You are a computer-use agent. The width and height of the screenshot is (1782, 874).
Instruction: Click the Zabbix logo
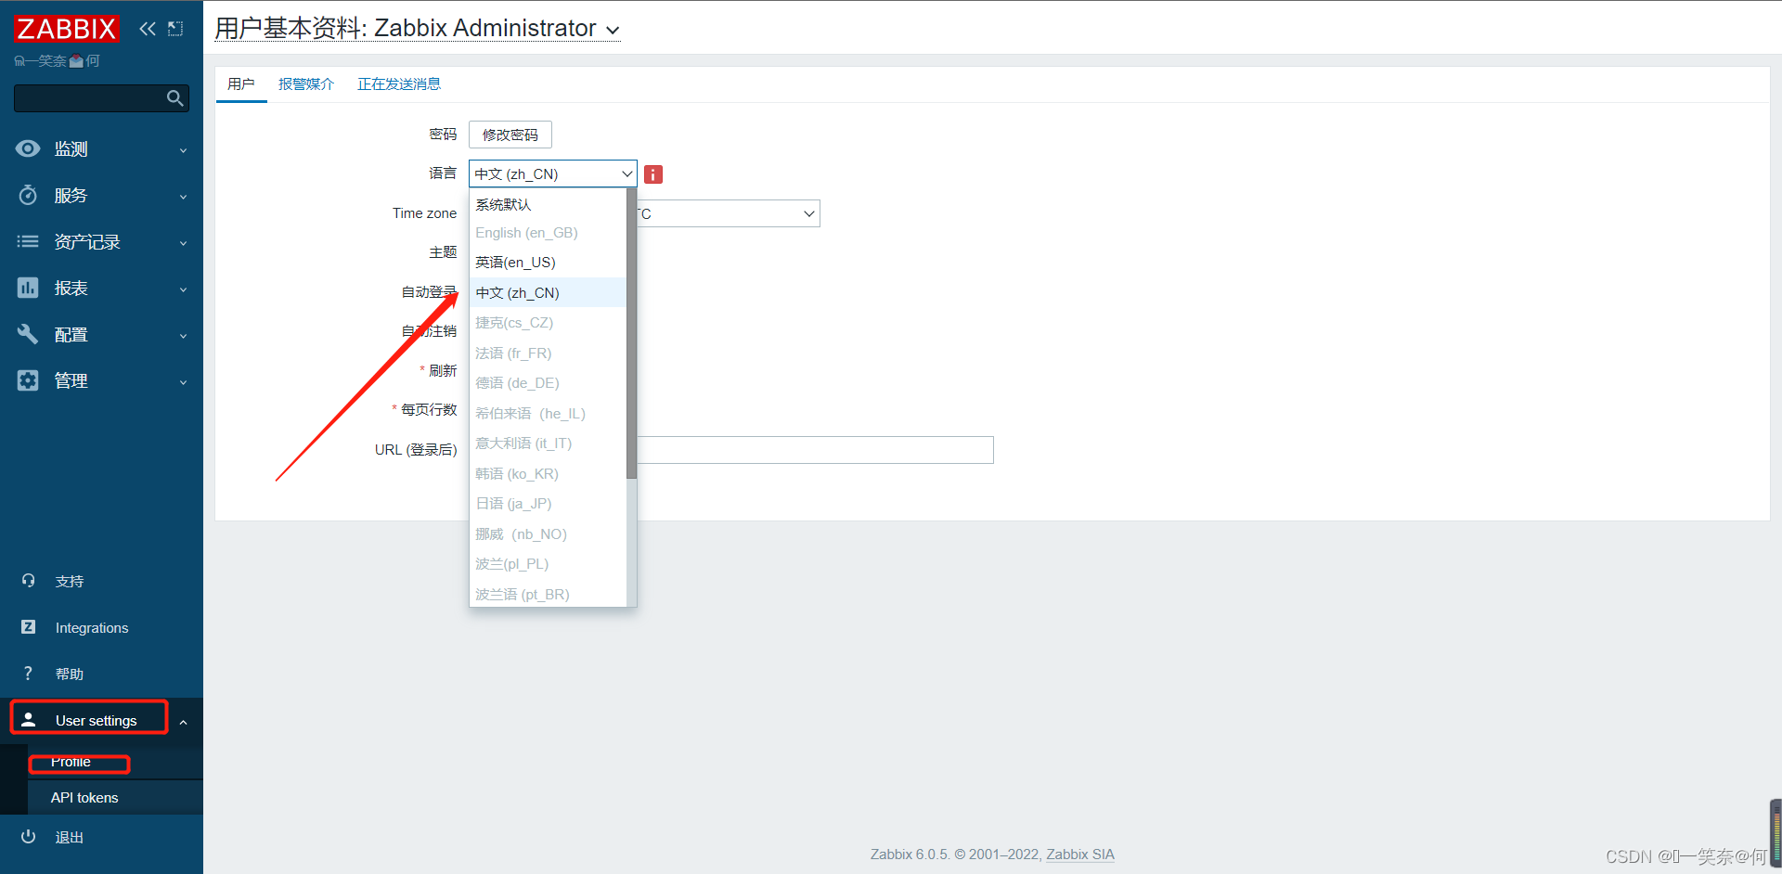click(x=67, y=29)
